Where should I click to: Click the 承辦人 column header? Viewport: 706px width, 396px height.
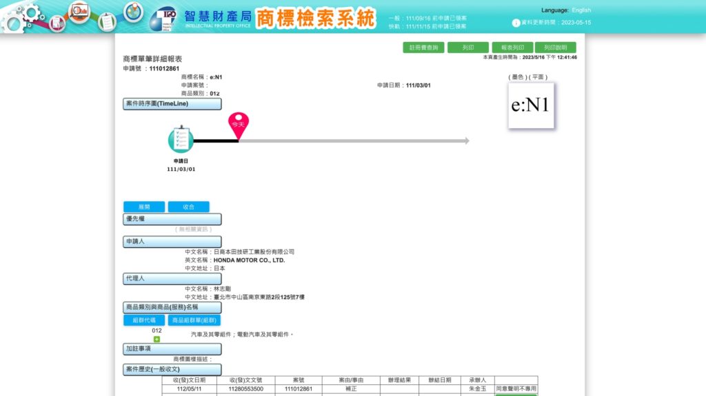pyautogui.click(x=478, y=380)
